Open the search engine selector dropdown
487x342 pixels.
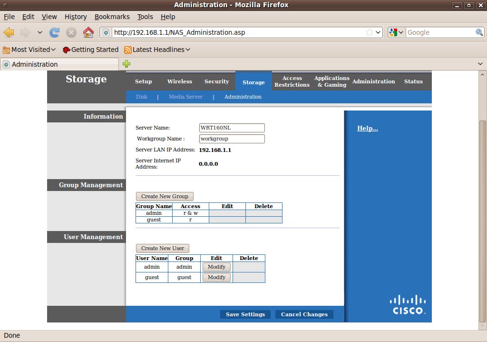coord(396,32)
